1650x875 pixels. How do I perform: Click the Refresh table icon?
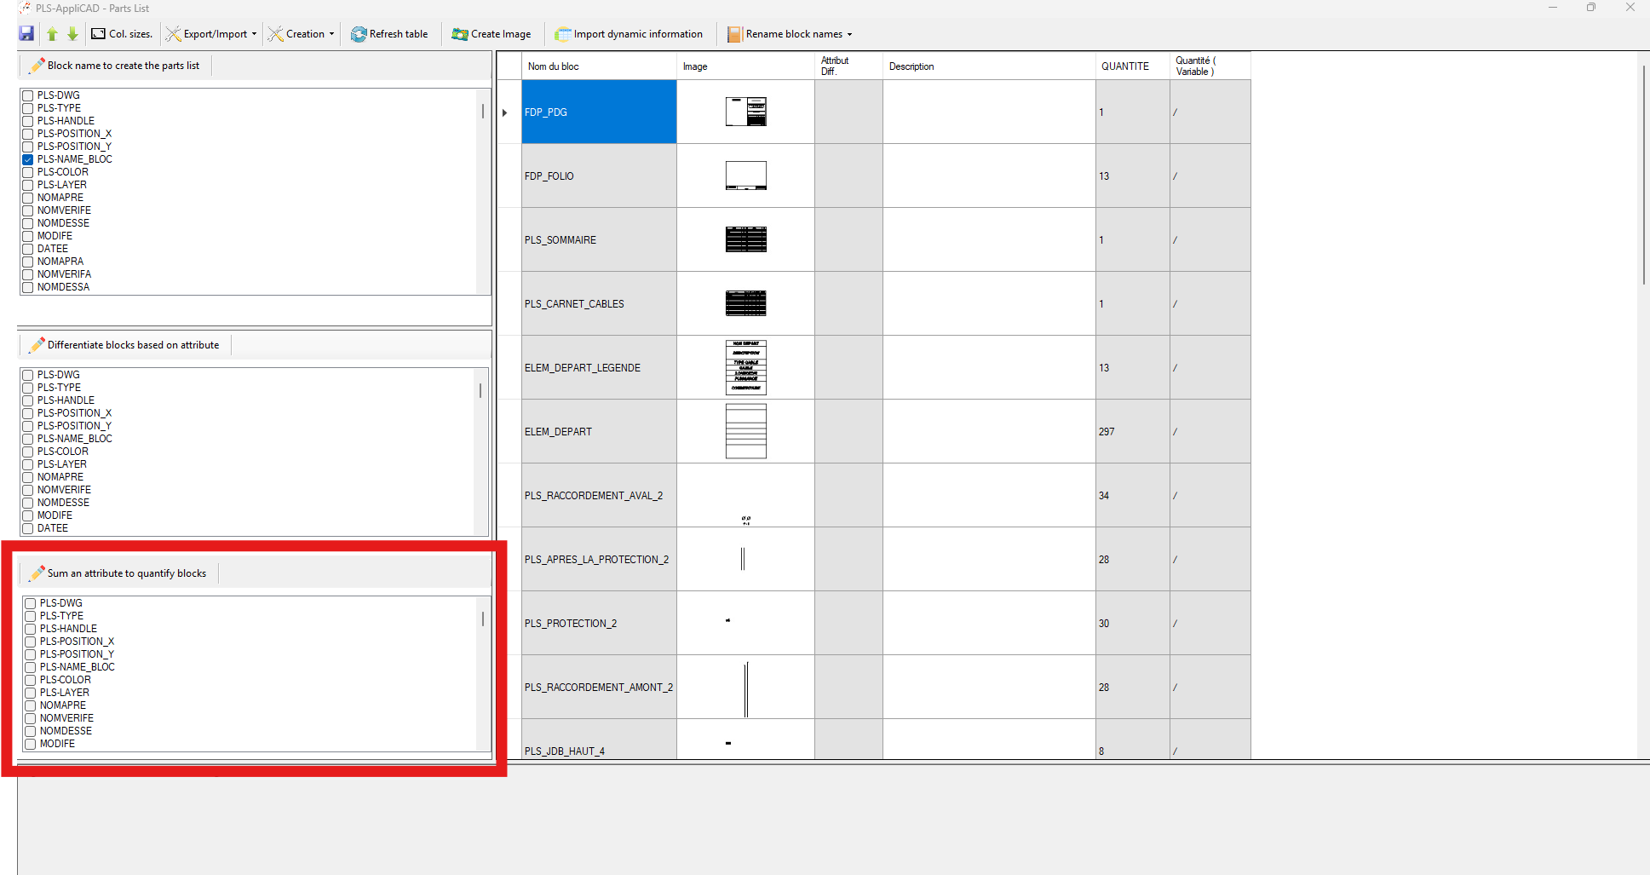(x=359, y=34)
